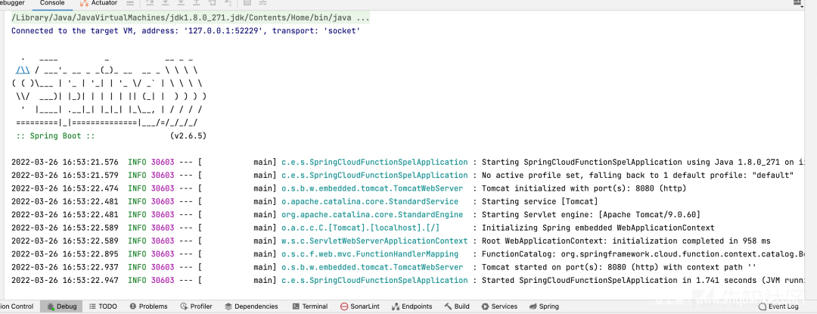Viewport: 817px width, 314px height.
Task: Open the Services tool window
Action: coord(499,306)
